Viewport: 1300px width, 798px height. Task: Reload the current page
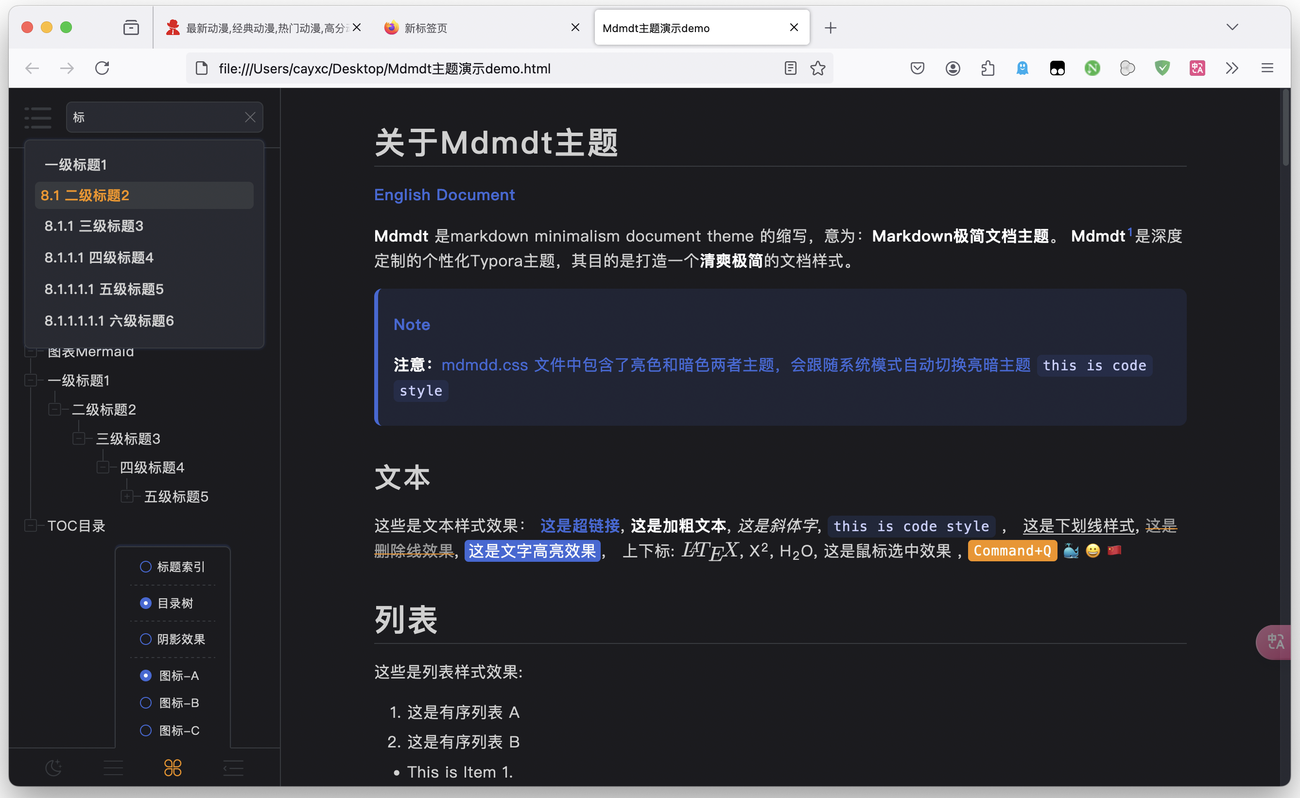(x=103, y=68)
